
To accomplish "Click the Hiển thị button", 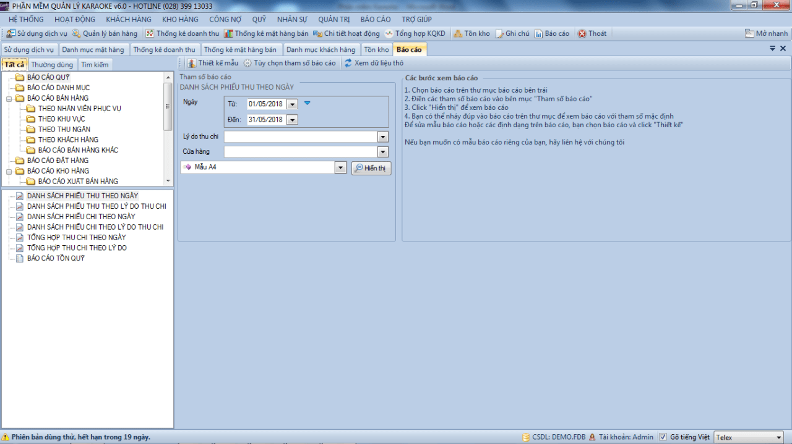I will [x=371, y=168].
